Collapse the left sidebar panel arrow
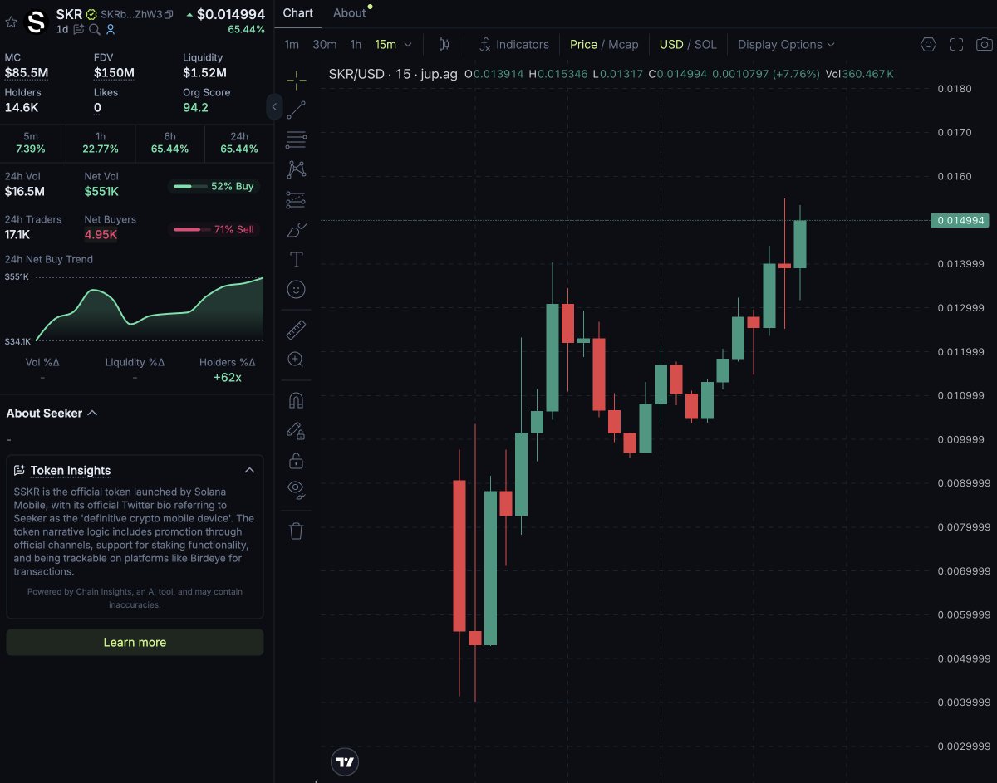 coord(274,107)
